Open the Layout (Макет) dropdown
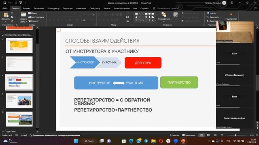The image size is (259, 145). [x=33, y=13]
